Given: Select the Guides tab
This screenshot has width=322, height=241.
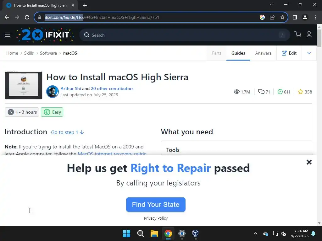Looking at the screenshot, I should pos(238,53).
